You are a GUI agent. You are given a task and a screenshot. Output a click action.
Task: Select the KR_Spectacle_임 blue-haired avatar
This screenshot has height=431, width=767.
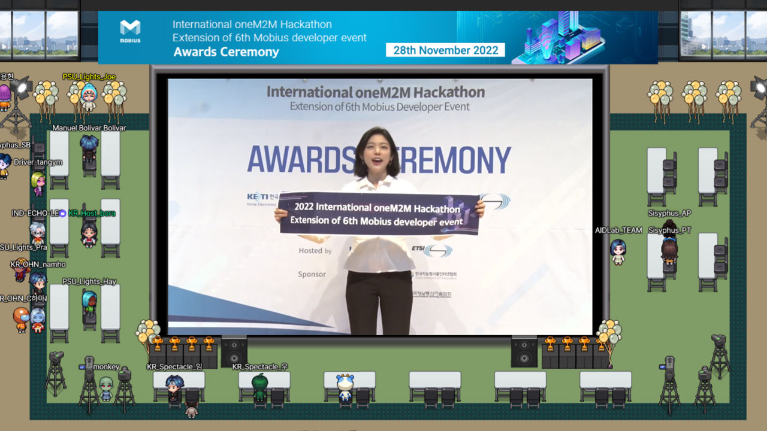coord(174,388)
